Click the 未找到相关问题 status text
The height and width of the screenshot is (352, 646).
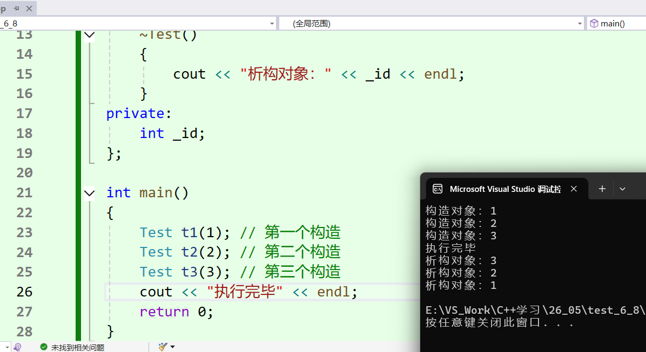pyautogui.click(x=77, y=348)
